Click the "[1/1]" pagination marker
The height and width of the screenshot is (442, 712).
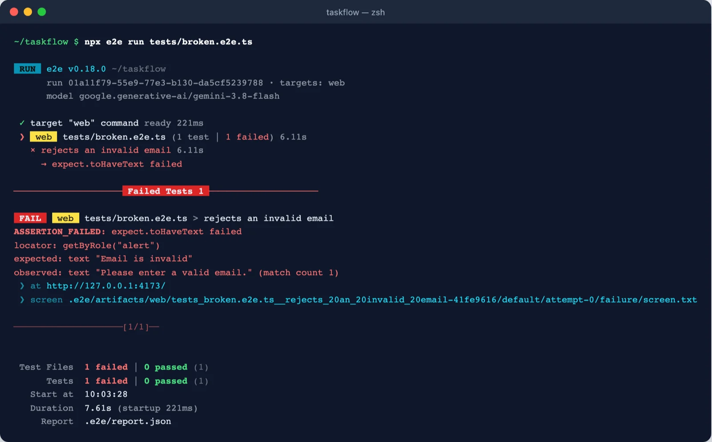(x=136, y=327)
